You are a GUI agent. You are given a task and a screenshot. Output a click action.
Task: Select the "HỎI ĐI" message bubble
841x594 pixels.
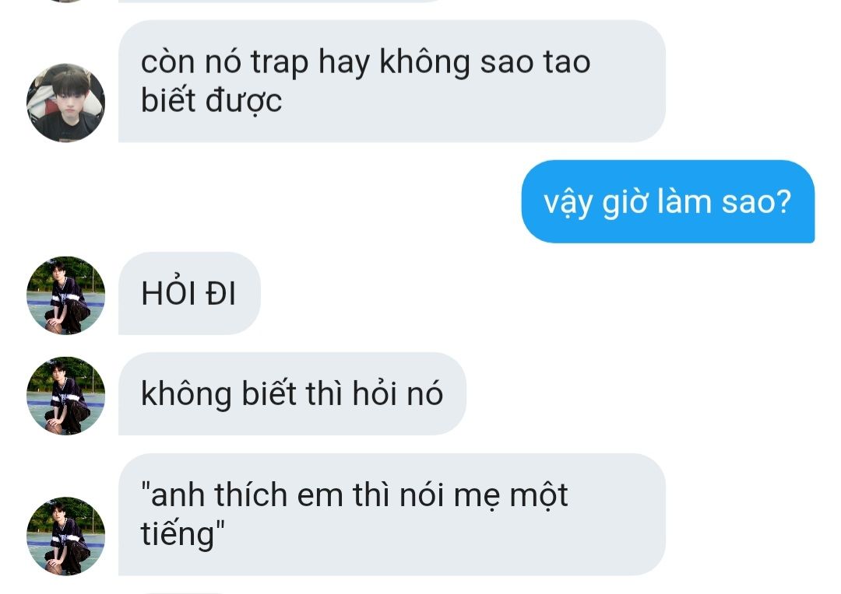pyautogui.click(x=189, y=294)
